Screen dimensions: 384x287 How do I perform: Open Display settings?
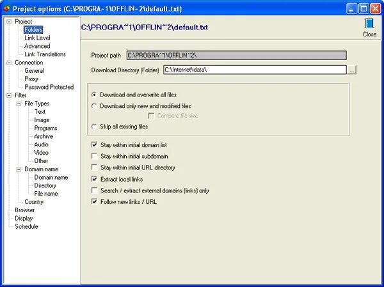[24, 218]
